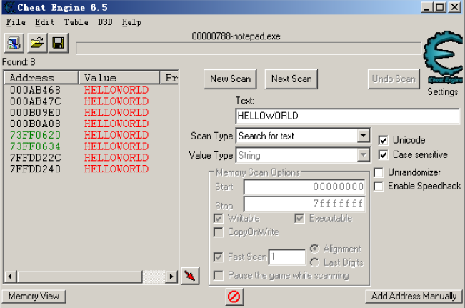Screen dimensions: 465x308
Task: Click the Start address field
Action: click(304, 187)
